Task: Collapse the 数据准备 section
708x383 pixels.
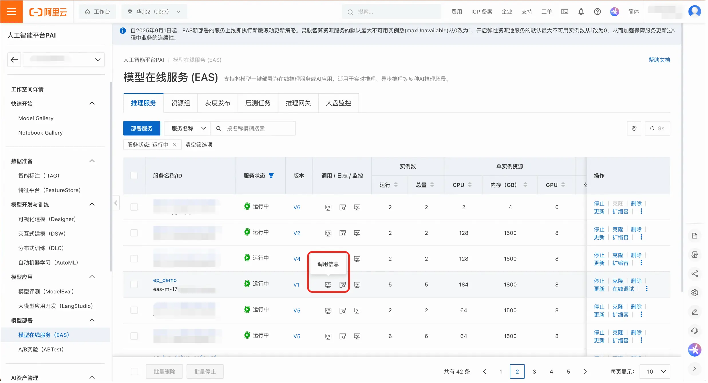Action: pos(92,161)
